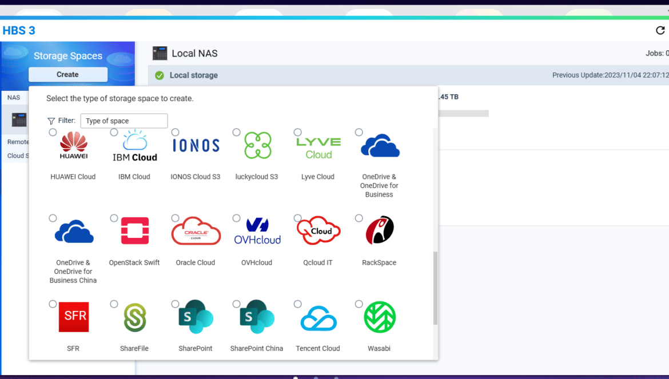The height and width of the screenshot is (379, 669).
Task: Click the Previous Update timestamp text
Action: [x=611, y=75]
